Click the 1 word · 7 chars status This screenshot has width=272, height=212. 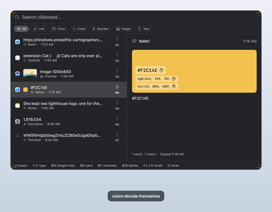144,154
